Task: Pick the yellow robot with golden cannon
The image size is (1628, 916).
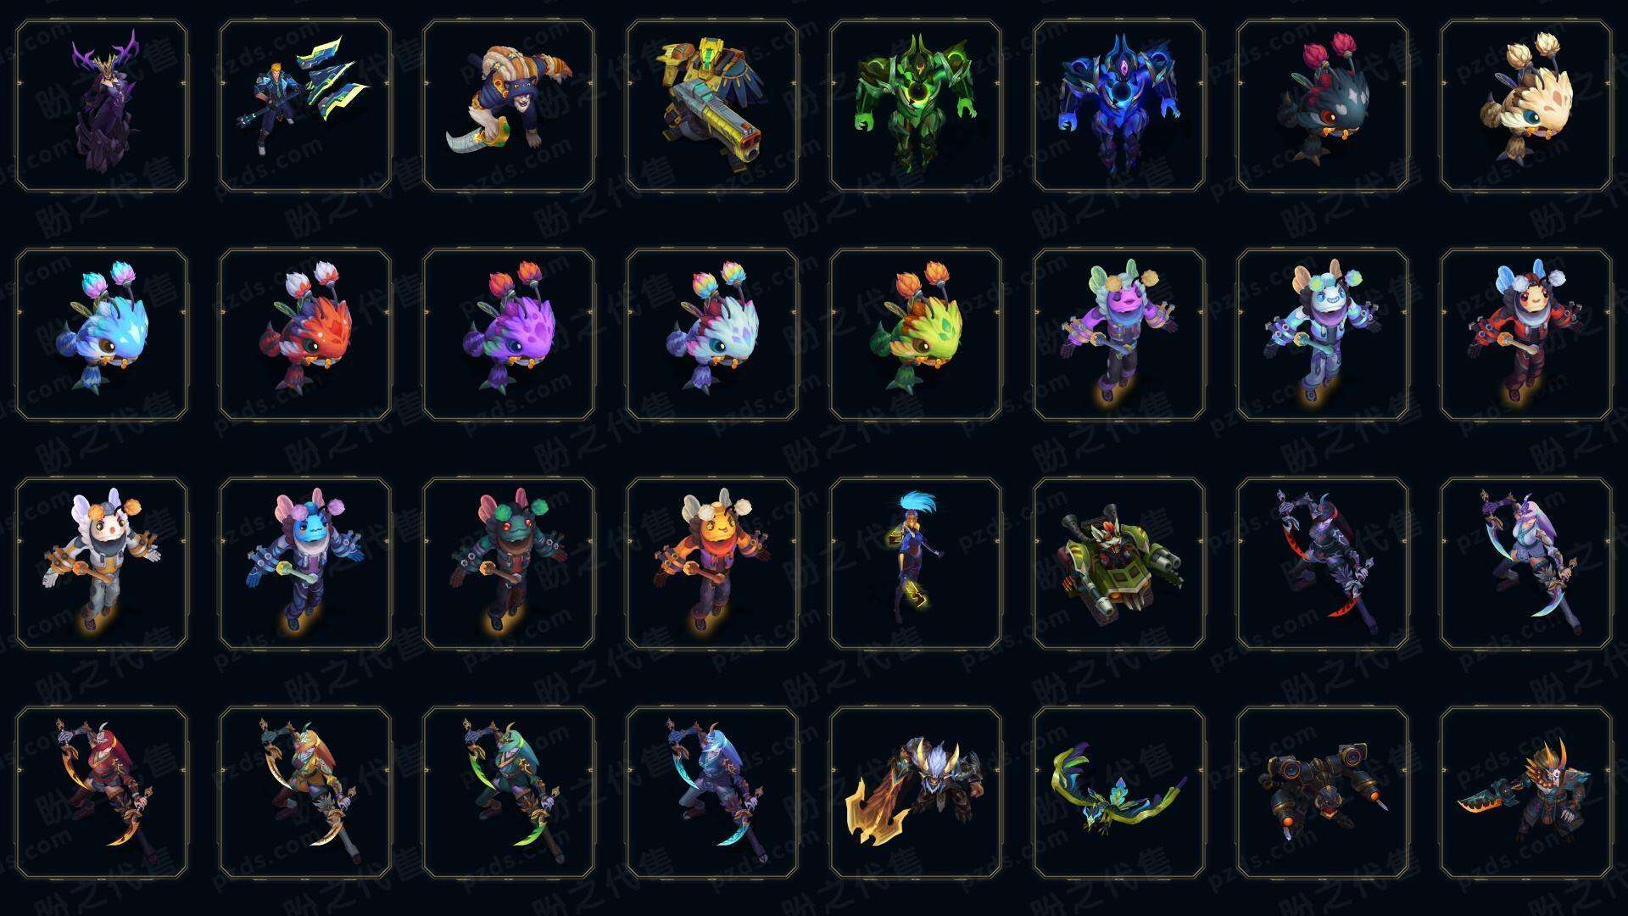Action: click(712, 106)
